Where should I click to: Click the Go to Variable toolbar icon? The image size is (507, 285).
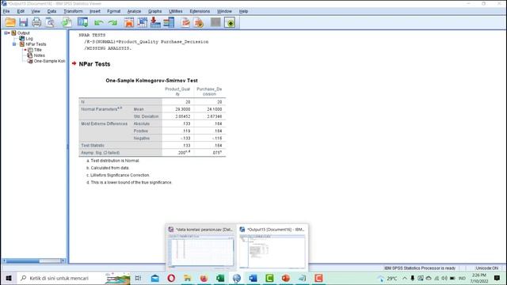pyautogui.click(x=155, y=22)
